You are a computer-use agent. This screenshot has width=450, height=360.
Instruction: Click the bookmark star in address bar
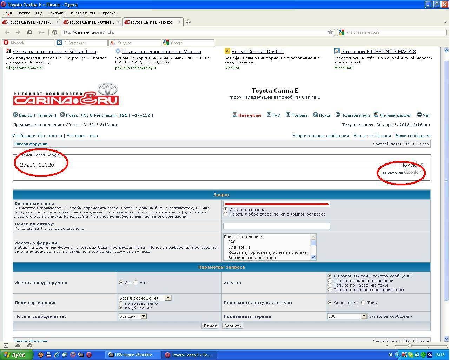[330, 32]
